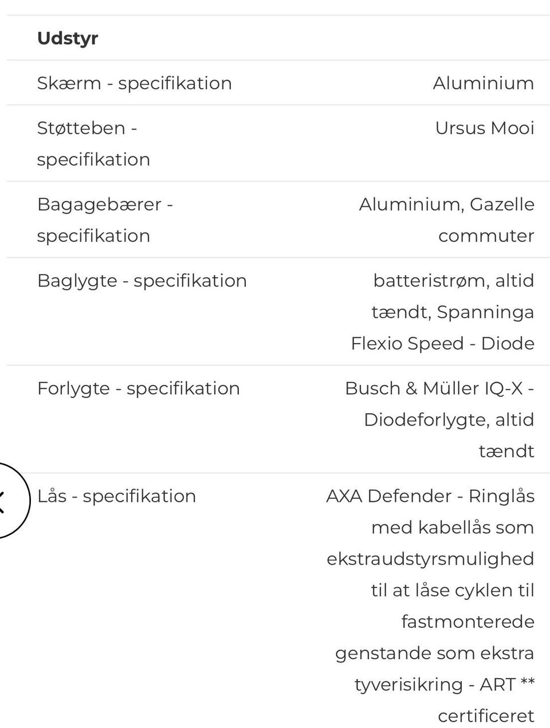This screenshot has height=728, width=550.
Task: Select Aluminium, Gazelle commuter value
Action: (x=447, y=220)
